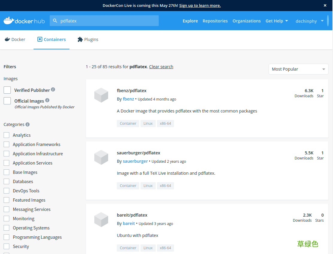333x254 pixels.
Task: Click the info icon beside Verified Publisher
Action: point(53,89)
